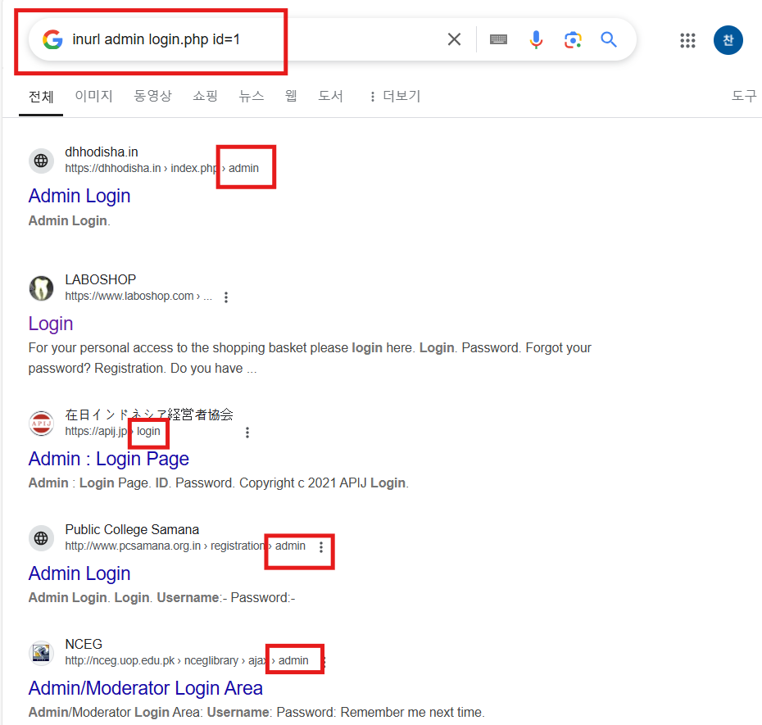Expand the 더보기 more menu
Viewport: 762px width, 725px height.
pos(395,96)
